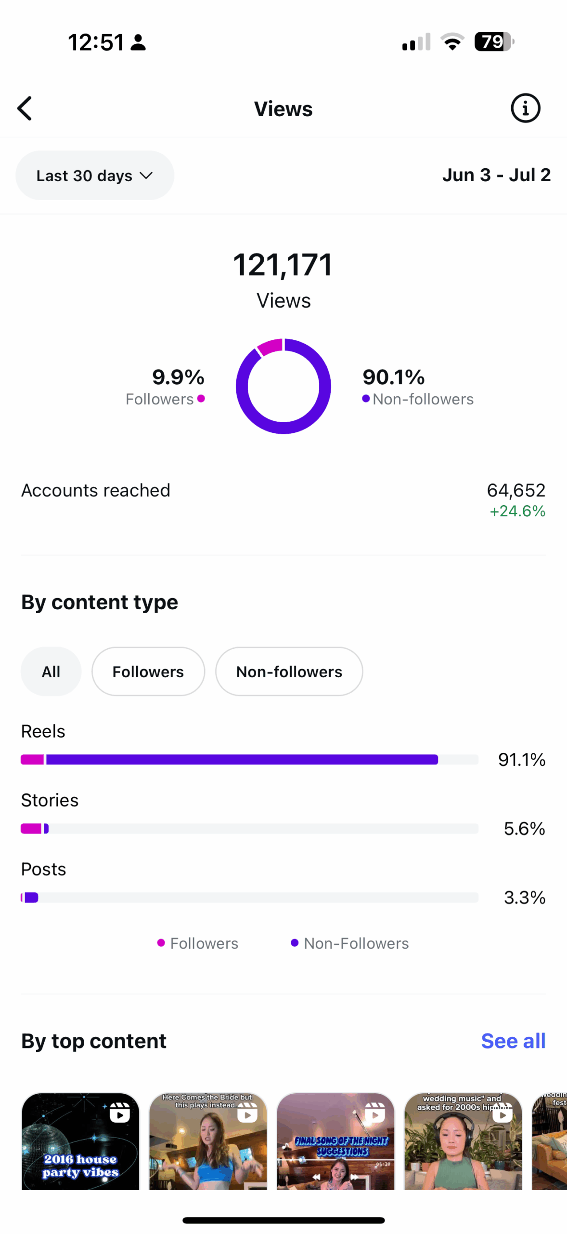The image size is (567, 1234).
Task: Tap the reel icon on Final Song thumbnail
Action: click(374, 1113)
